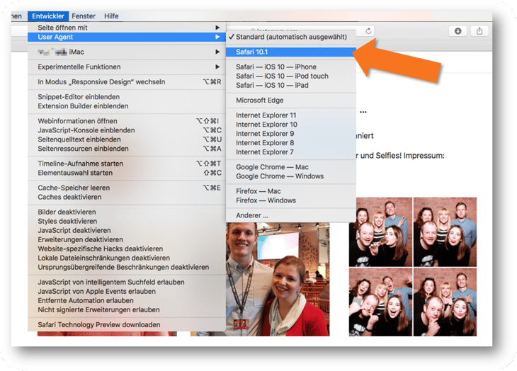Open the photo booth collage thumbnail
This screenshot has width=517, height=371.
click(x=413, y=266)
